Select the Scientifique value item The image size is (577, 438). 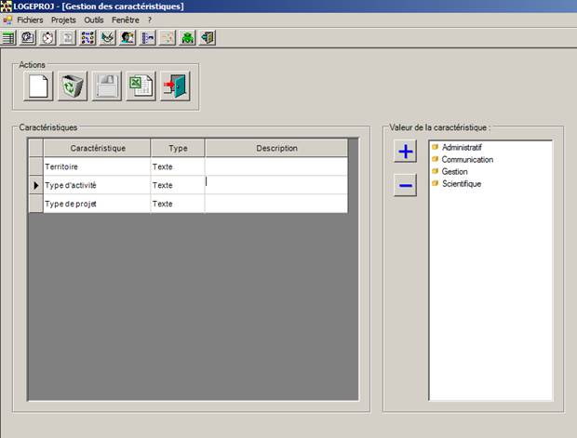coord(462,184)
